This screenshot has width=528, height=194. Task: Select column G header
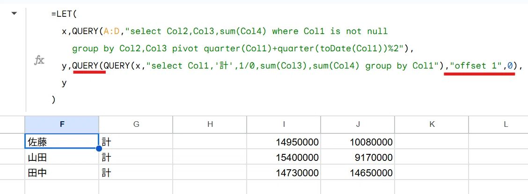[136, 125]
